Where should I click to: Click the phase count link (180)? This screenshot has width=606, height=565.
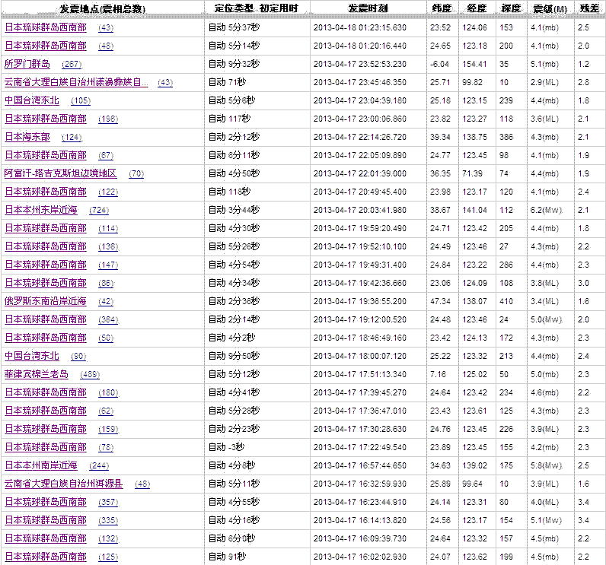(108, 393)
